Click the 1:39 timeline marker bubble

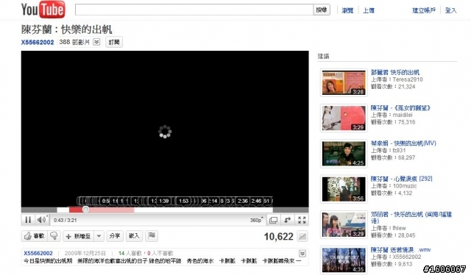pos(163,201)
